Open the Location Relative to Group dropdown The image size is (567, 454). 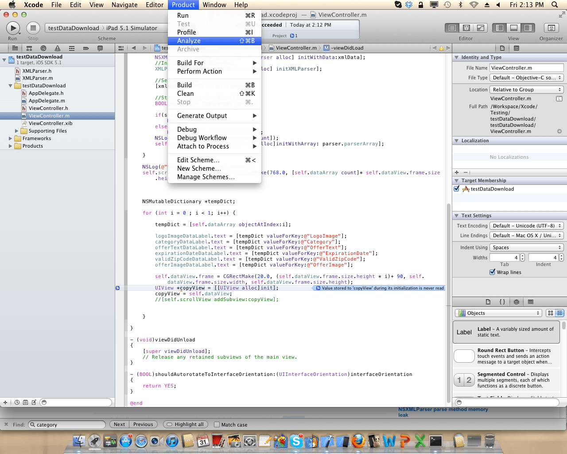[527, 90]
